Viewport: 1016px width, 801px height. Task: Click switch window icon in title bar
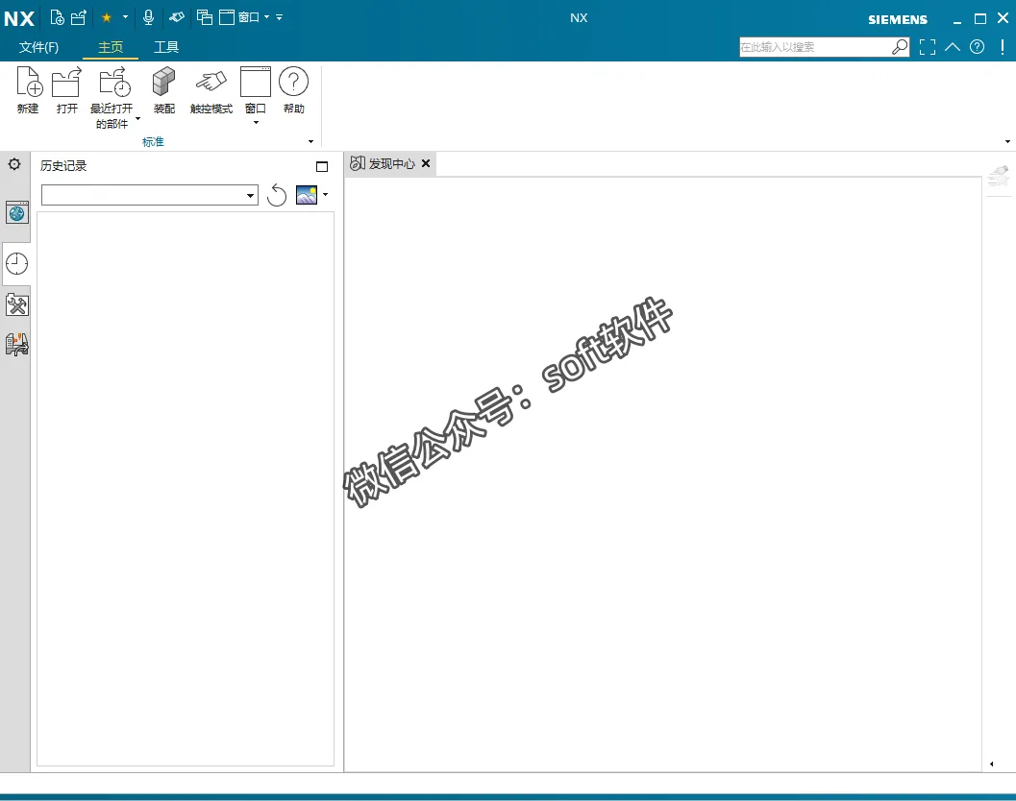click(205, 17)
